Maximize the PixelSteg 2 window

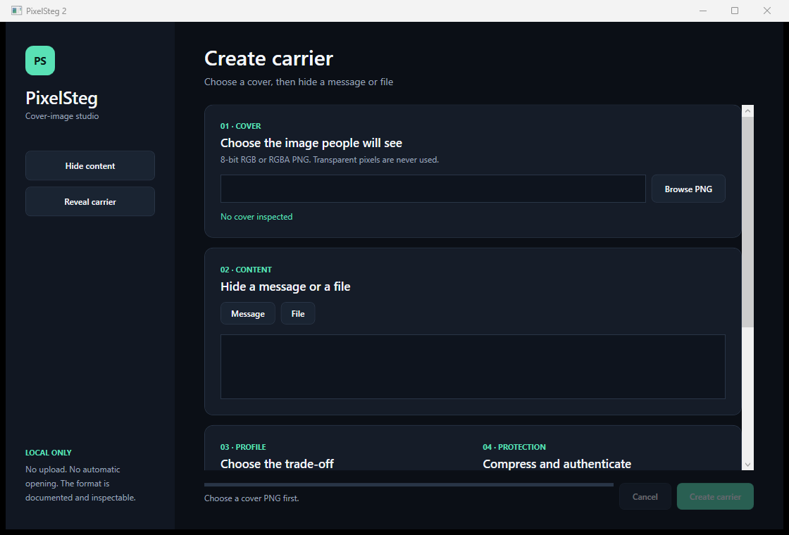[x=735, y=11]
